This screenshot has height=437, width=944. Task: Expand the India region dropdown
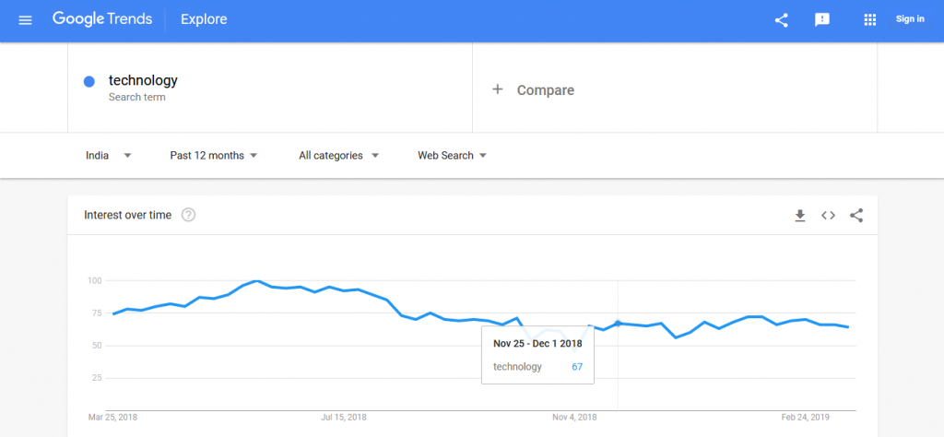[x=109, y=155]
